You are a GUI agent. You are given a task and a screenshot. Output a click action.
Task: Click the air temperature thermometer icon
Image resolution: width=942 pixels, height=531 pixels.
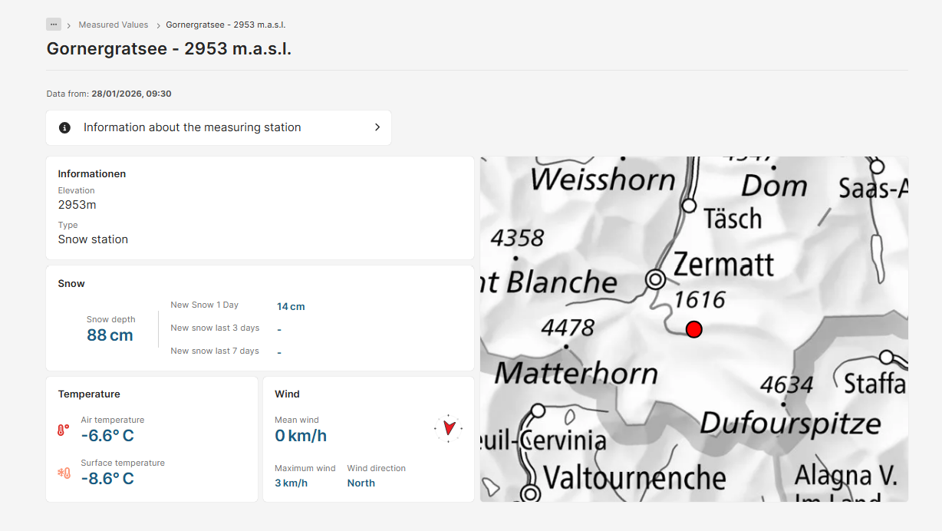click(x=64, y=430)
